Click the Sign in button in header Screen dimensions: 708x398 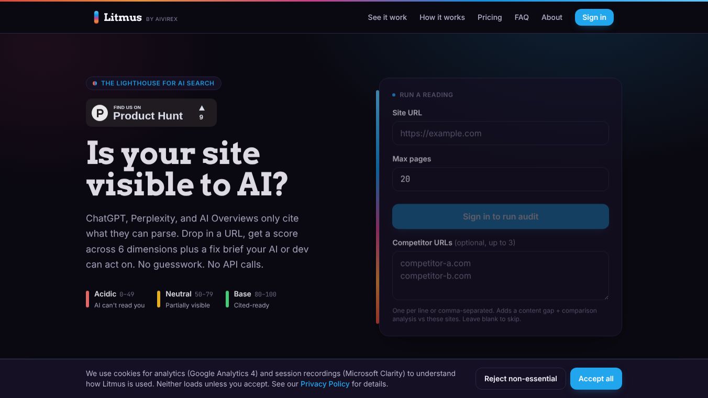pos(594,17)
